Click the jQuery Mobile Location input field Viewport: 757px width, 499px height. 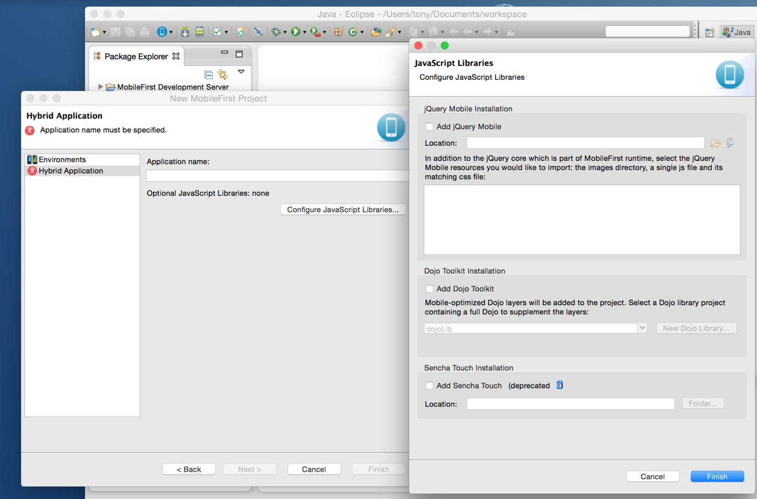coord(585,143)
